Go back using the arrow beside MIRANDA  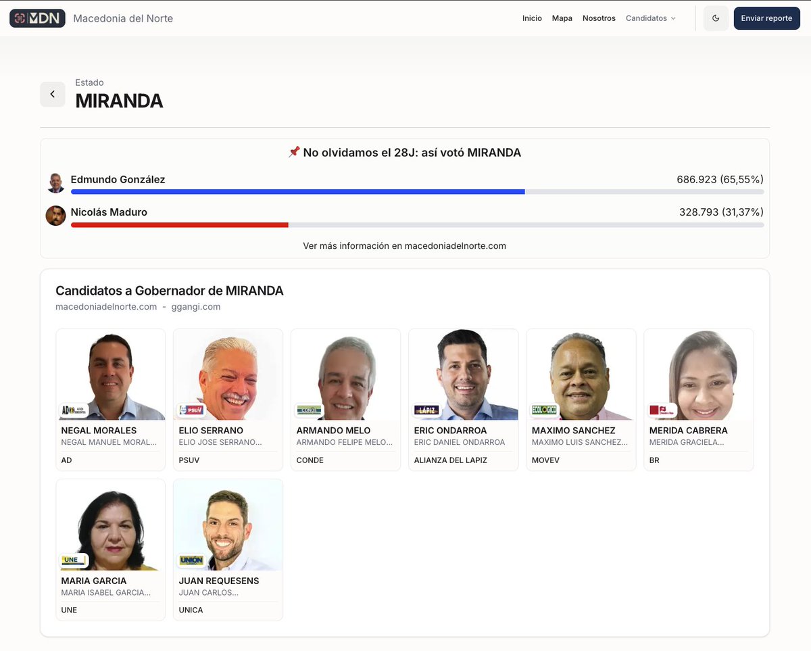pyautogui.click(x=53, y=94)
